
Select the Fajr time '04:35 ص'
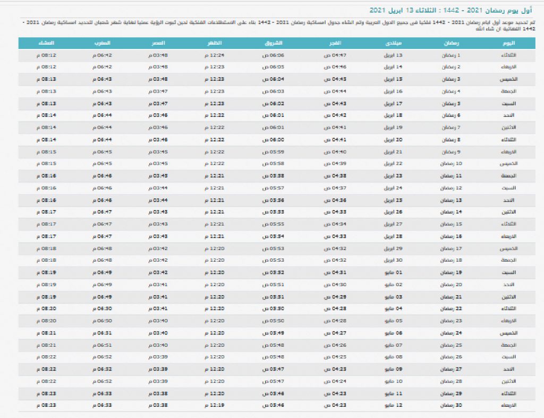pos(335,212)
